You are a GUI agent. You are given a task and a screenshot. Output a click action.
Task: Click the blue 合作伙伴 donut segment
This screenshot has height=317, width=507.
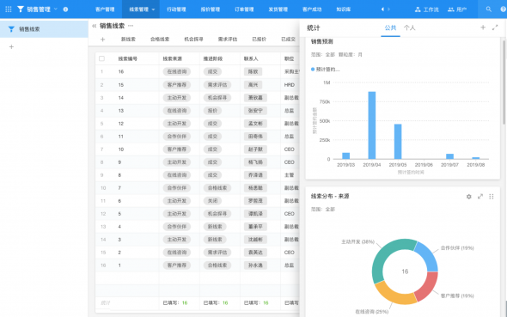428,256
